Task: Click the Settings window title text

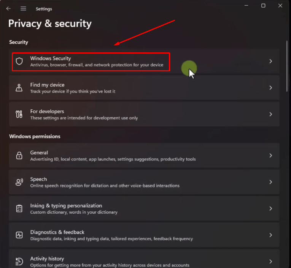Action: coord(44,9)
